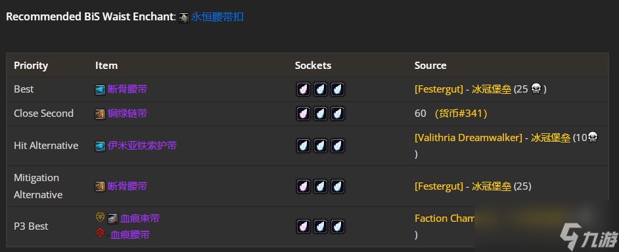
Task: Open the 铜绿链带 item link
Action: [x=127, y=114]
